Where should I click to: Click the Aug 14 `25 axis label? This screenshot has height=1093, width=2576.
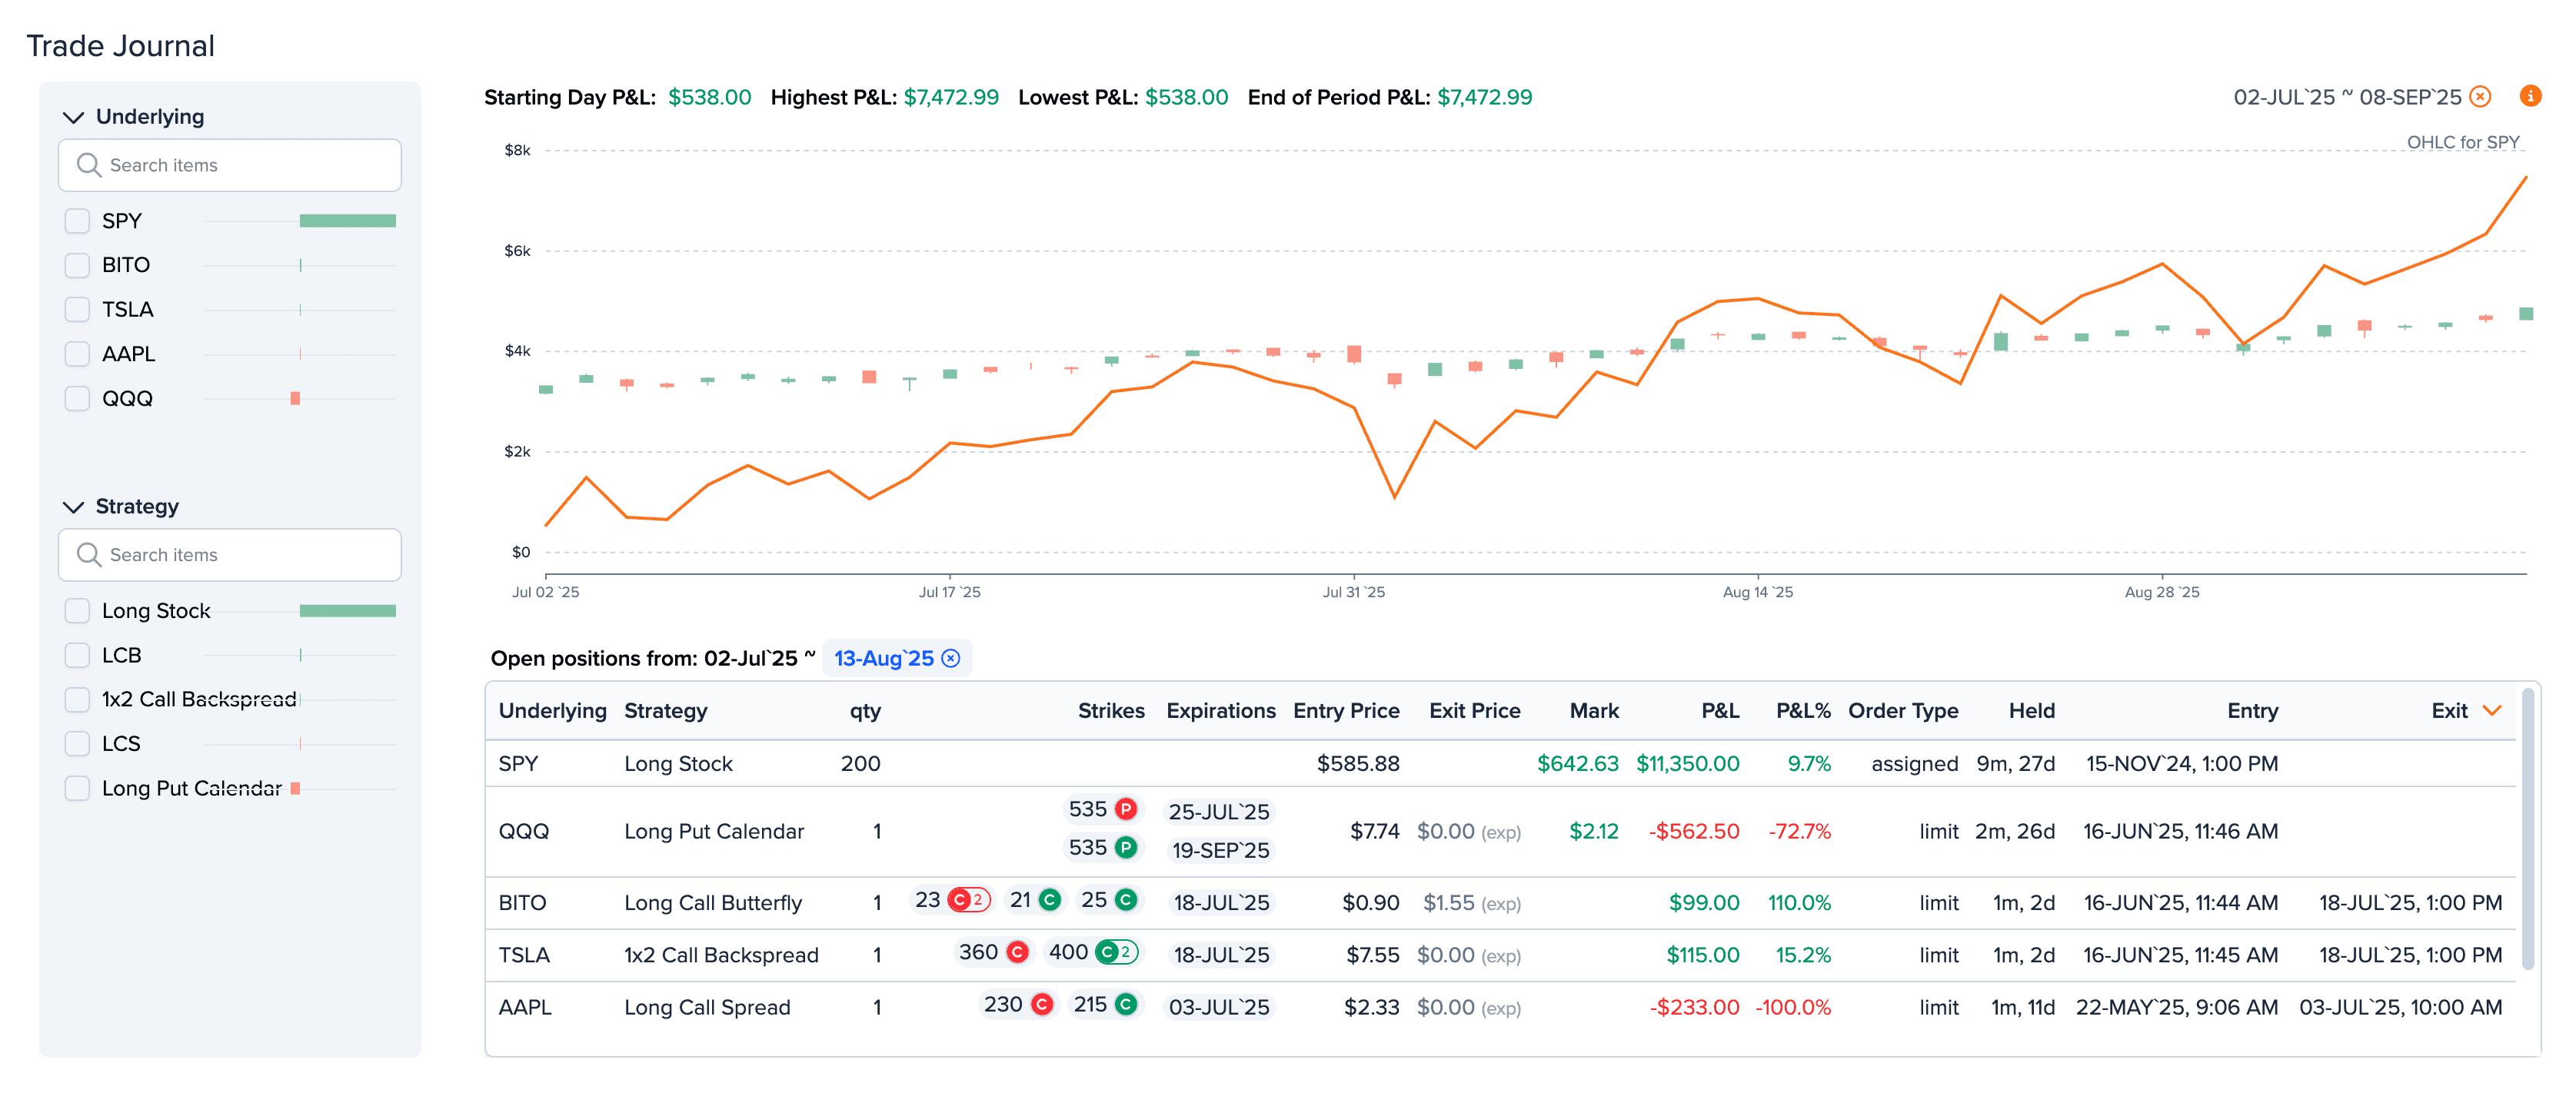pos(1757,592)
